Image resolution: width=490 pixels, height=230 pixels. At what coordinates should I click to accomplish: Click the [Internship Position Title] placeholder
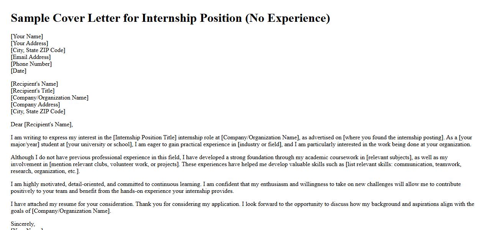click(x=145, y=137)
